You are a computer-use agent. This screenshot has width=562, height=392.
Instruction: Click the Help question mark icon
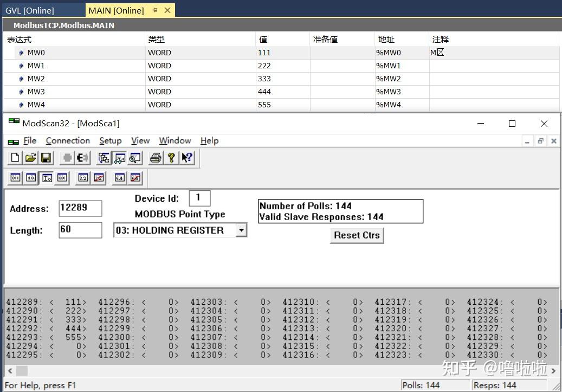[172, 158]
